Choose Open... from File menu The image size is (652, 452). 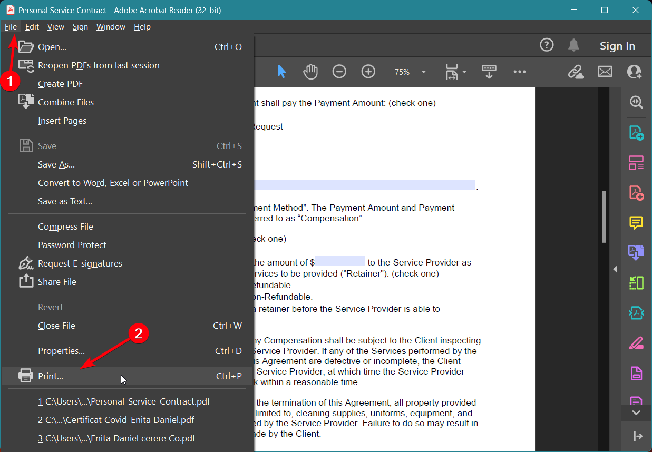click(128, 47)
